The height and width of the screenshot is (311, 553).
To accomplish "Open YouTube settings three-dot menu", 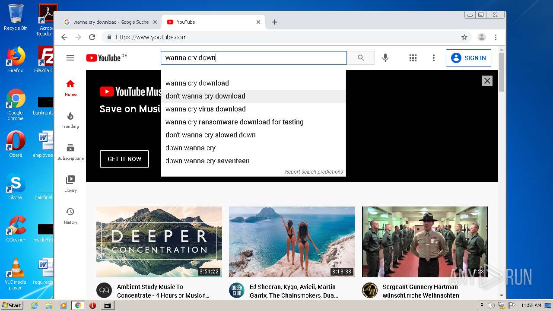I will [x=434, y=58].
